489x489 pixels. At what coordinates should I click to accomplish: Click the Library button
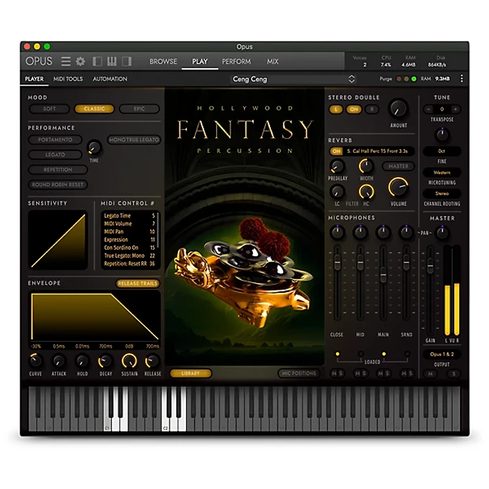click(191, 373)
